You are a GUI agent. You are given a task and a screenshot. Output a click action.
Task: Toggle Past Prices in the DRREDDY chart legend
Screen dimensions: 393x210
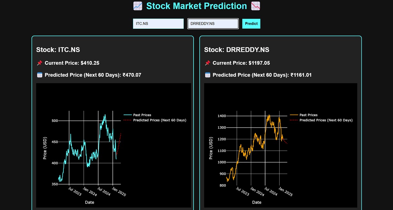point(308,115)
